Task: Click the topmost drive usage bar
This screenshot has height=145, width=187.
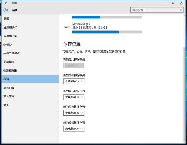Action: pyautogui.click(x=107, y=17)
